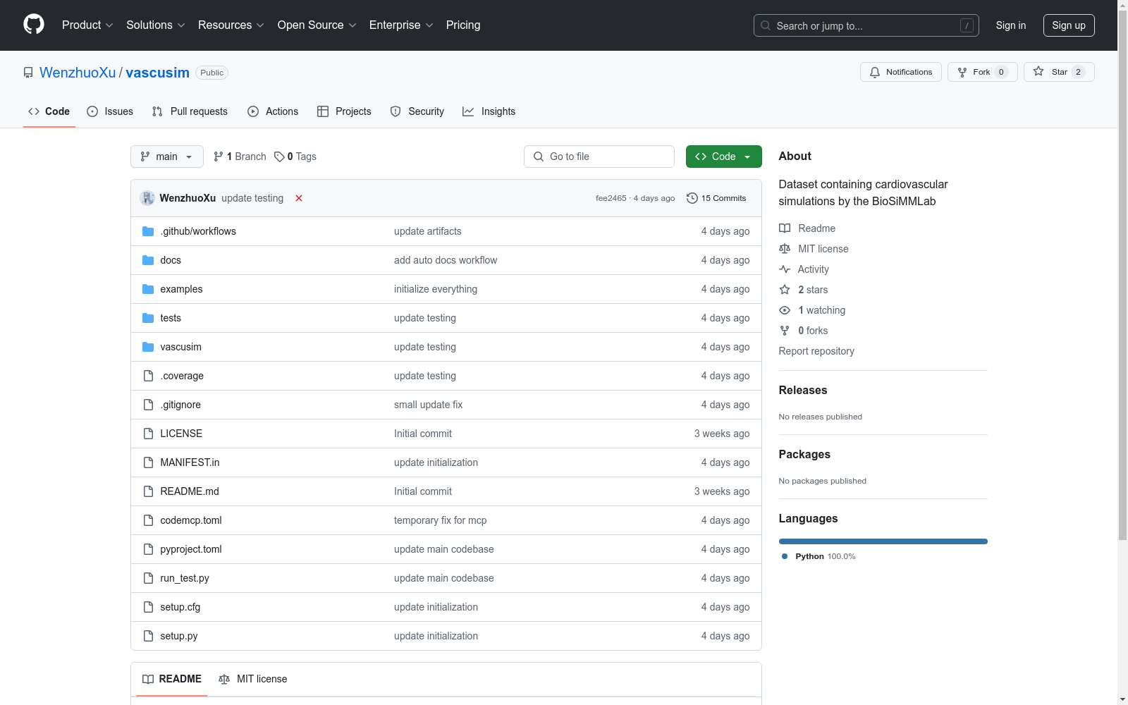
Task: Click the repository icon before WenzhuoXu
Action: point(28,73)
